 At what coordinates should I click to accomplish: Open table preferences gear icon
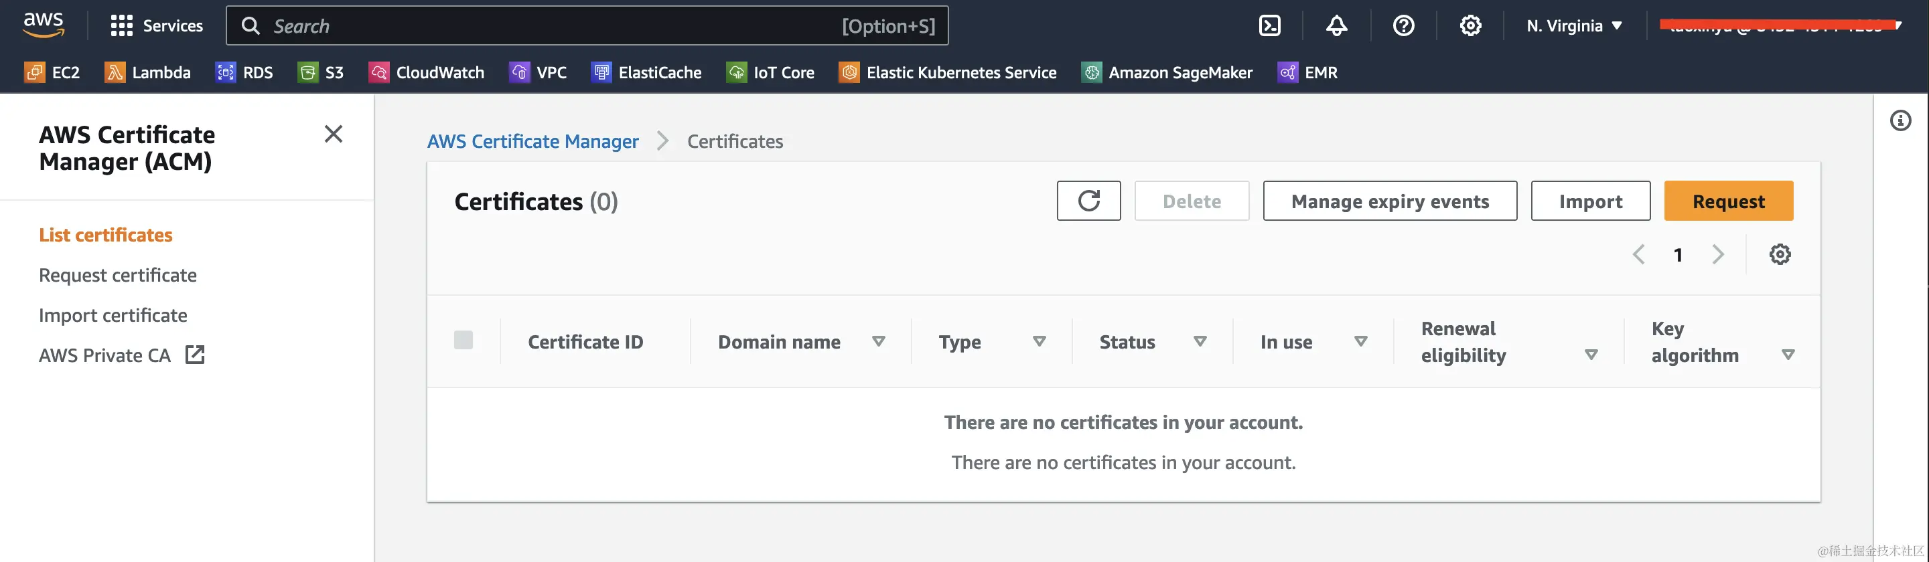[1780, 254]
